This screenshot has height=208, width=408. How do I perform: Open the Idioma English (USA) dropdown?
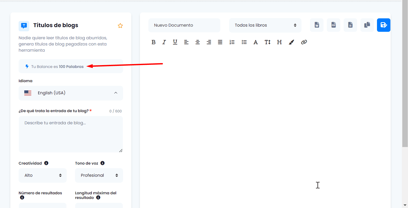tap(71, 93)
